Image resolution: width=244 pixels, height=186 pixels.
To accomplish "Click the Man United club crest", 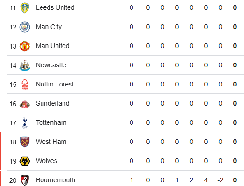I will tap(25, 46).
